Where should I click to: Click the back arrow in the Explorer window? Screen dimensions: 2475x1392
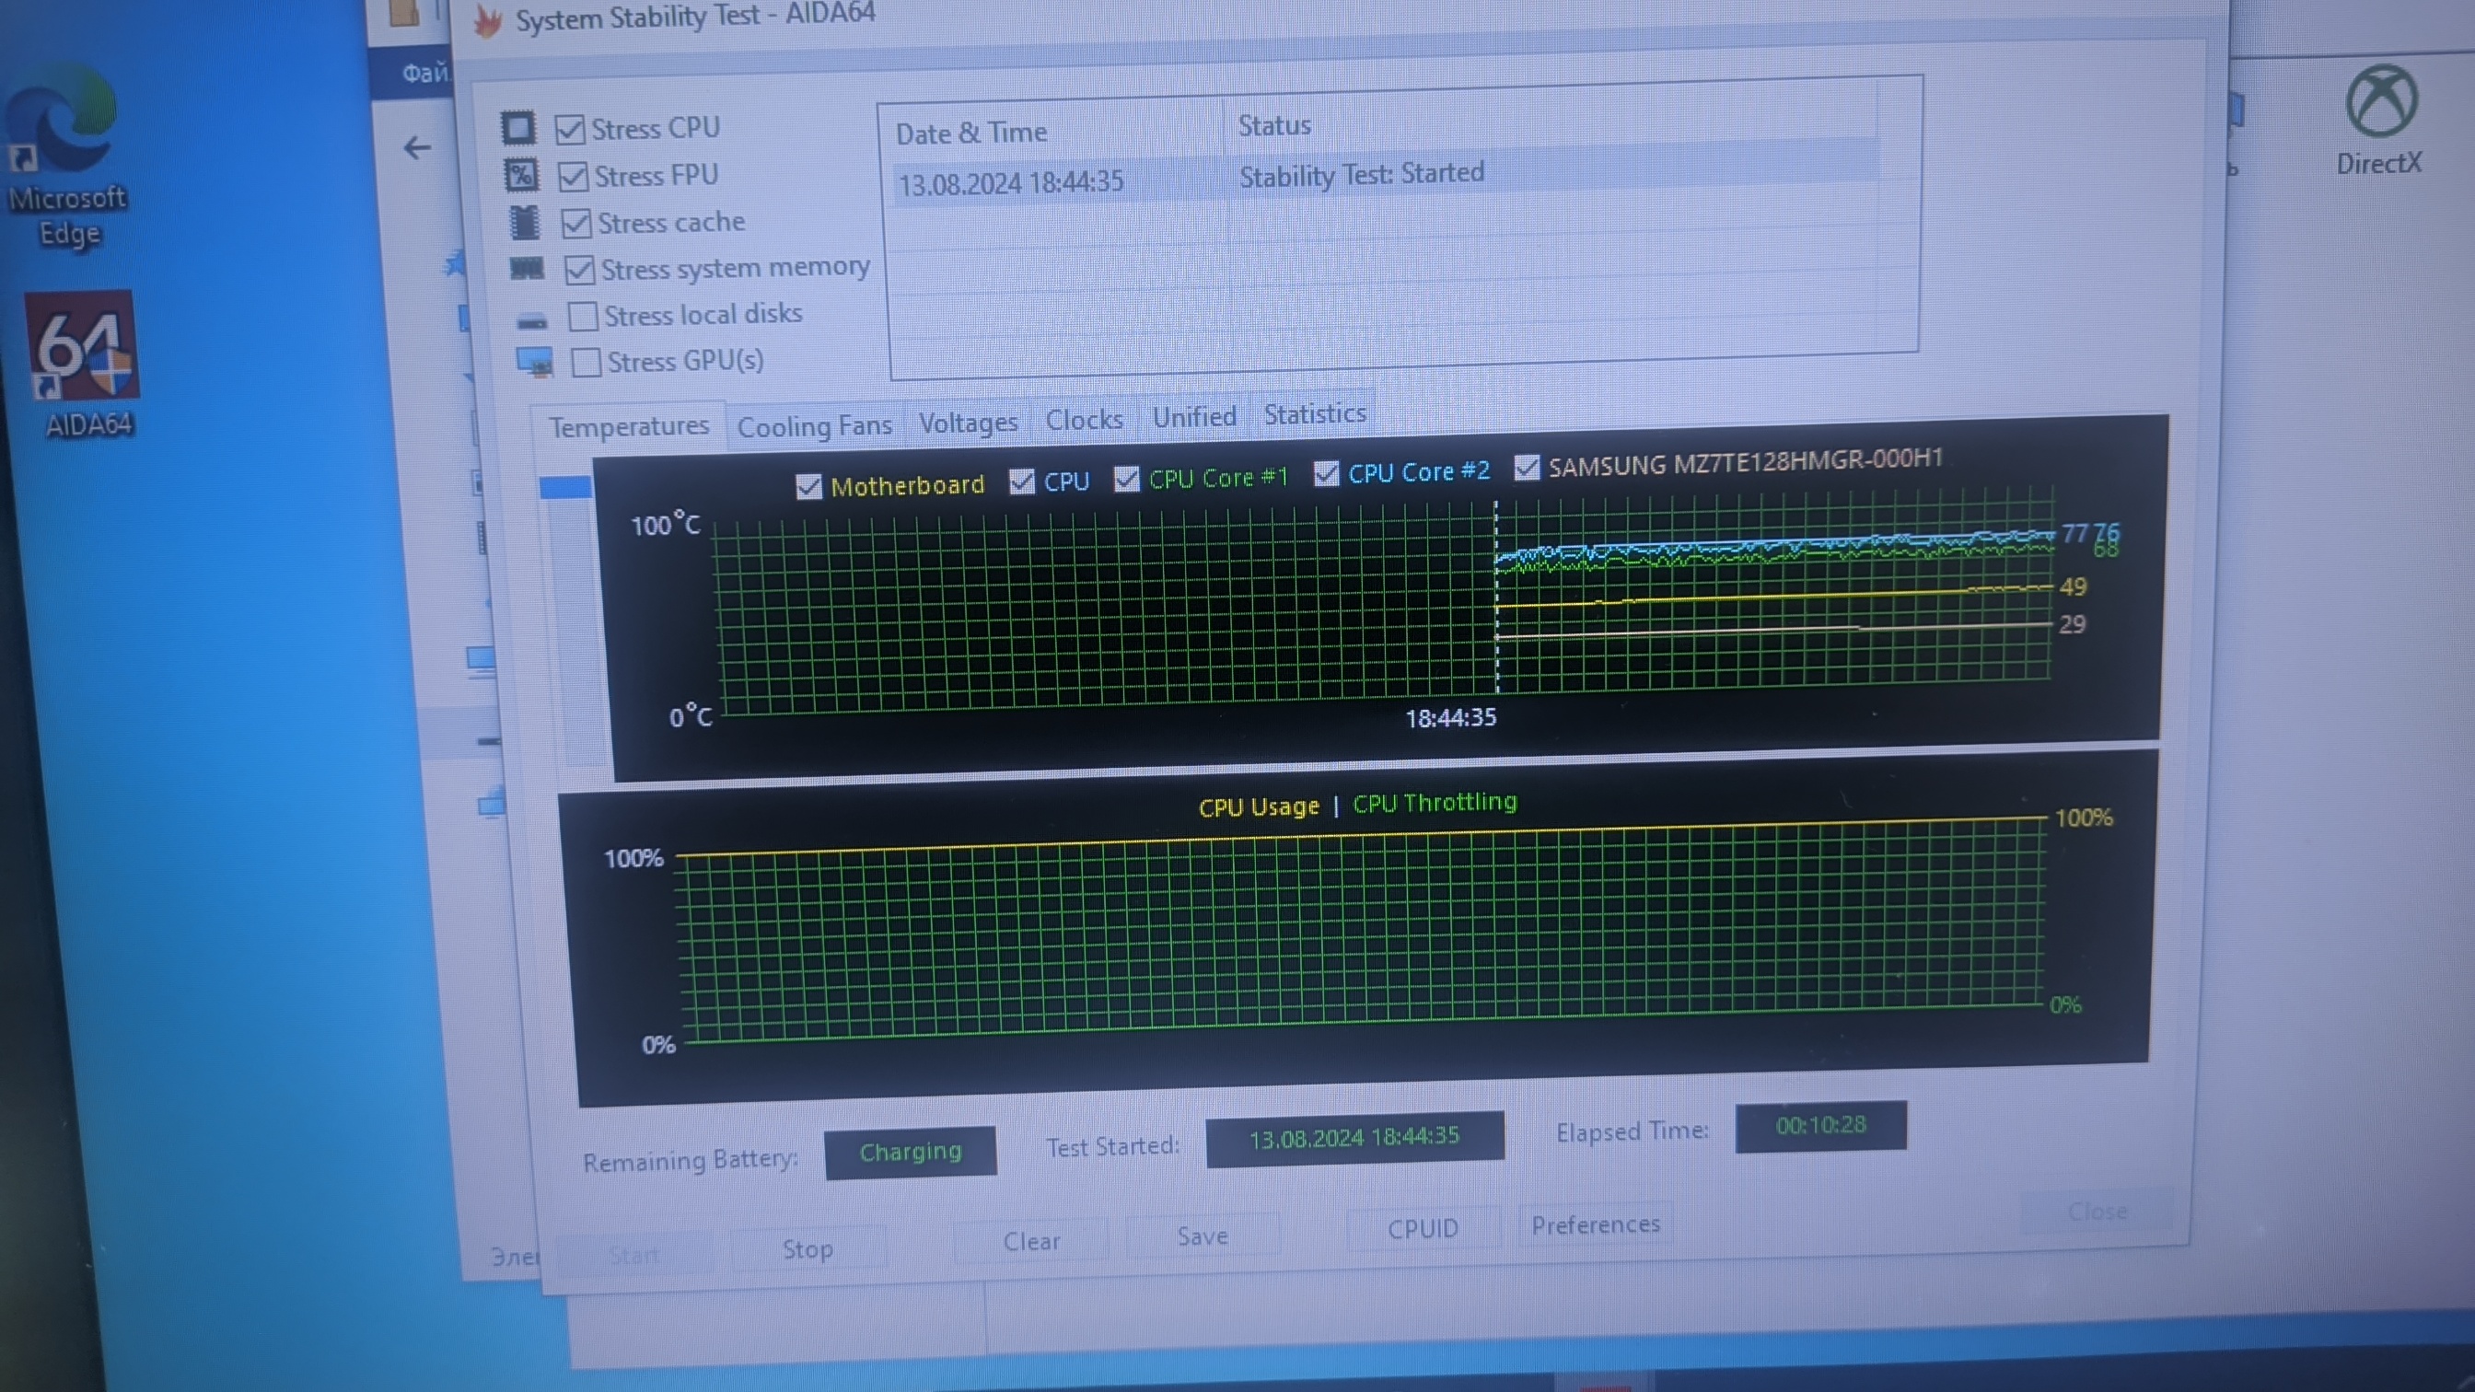[x=417, y=148]
